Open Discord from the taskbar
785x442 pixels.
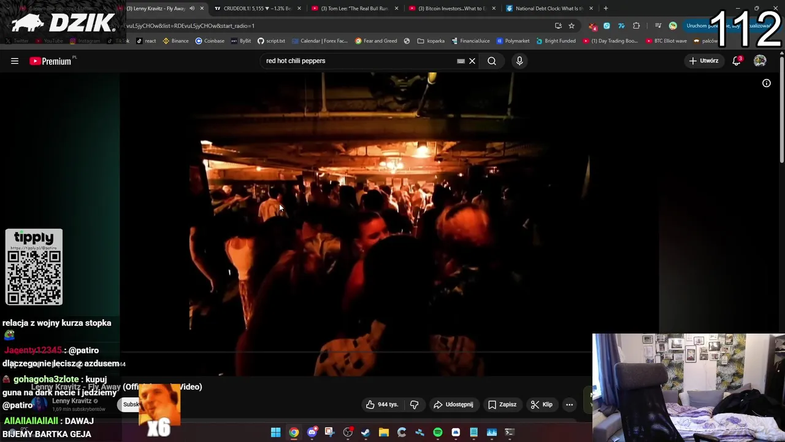(x=312, y=432)
